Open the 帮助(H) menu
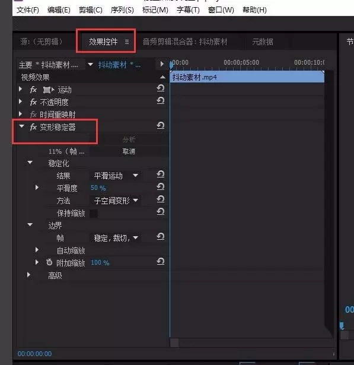 click(254, 10)
